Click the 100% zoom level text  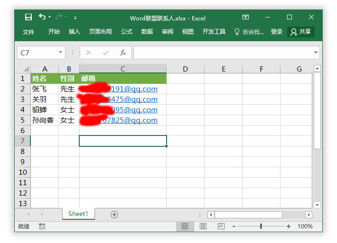305,226
